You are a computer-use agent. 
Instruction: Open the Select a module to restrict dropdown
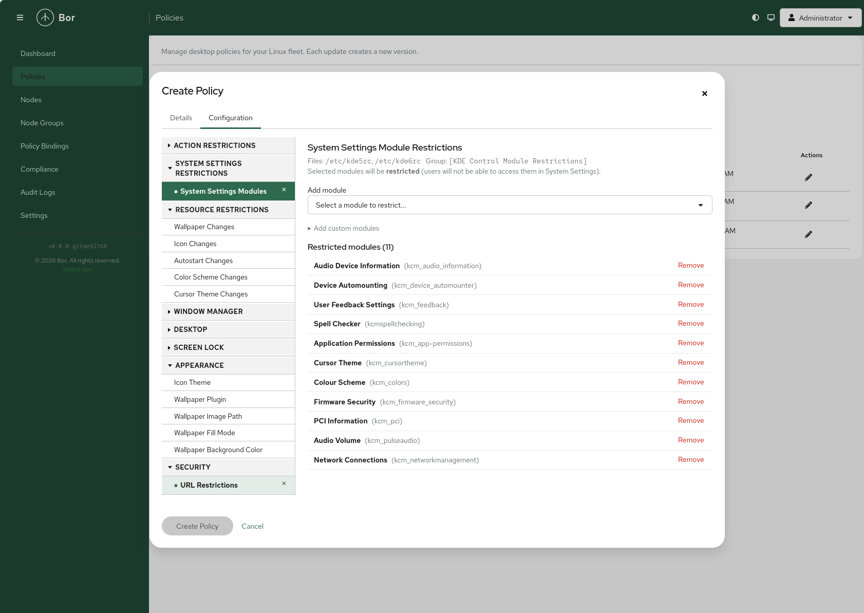(510, 205)
